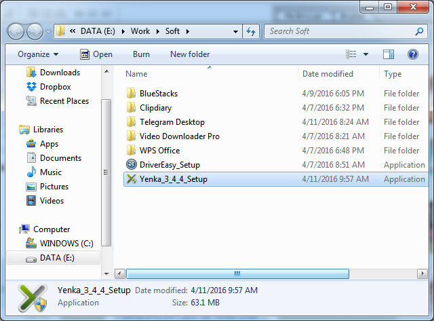Open the Documents library
The image size is (434, 321).
pos(54,158)
